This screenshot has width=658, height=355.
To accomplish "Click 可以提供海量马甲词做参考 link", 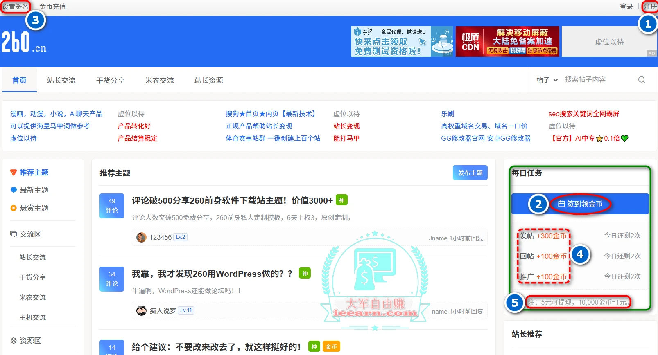I will 50,126.
